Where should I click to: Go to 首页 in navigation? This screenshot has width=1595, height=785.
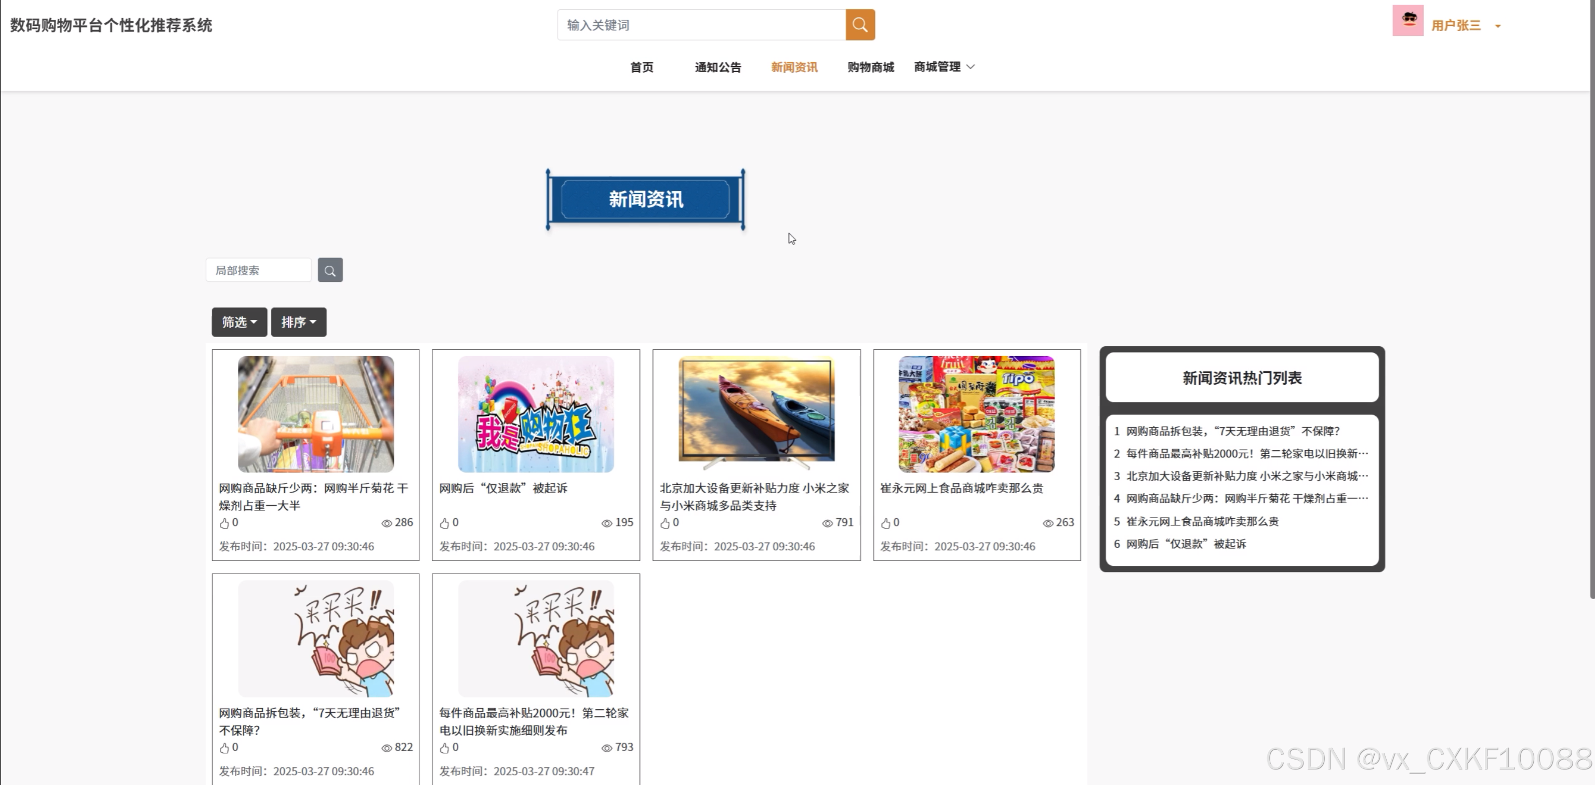coord(642,67)
